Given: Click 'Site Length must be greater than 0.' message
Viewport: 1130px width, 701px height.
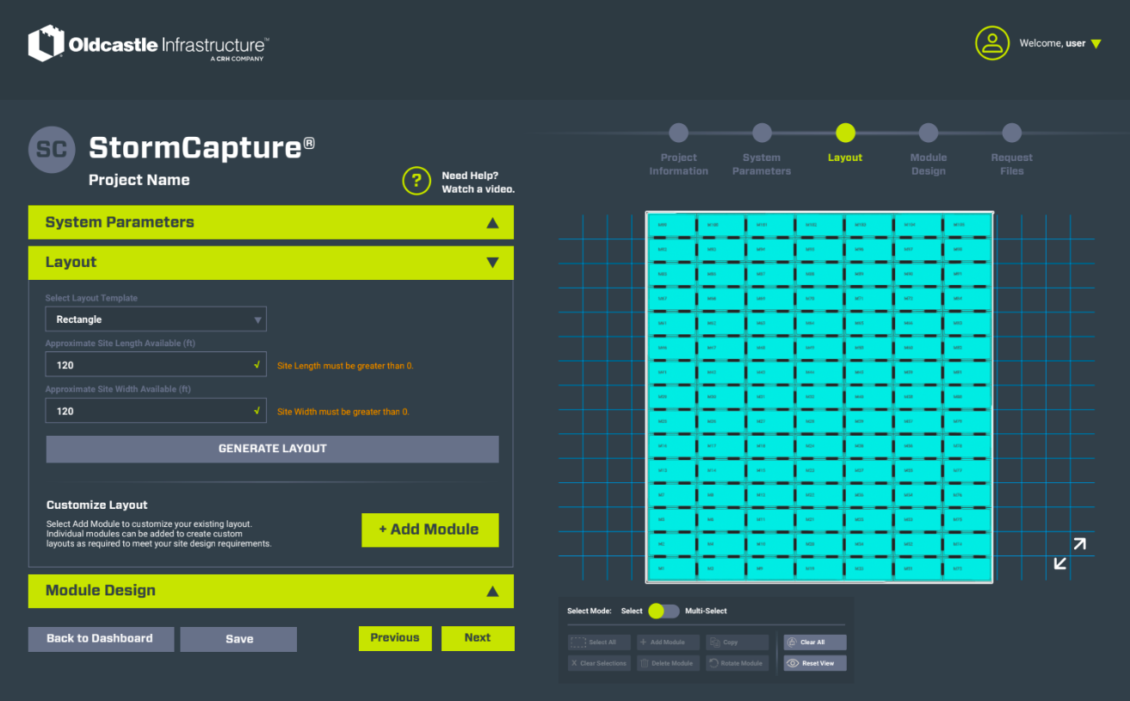Looking at the screenshot, I should pos(345,366).
